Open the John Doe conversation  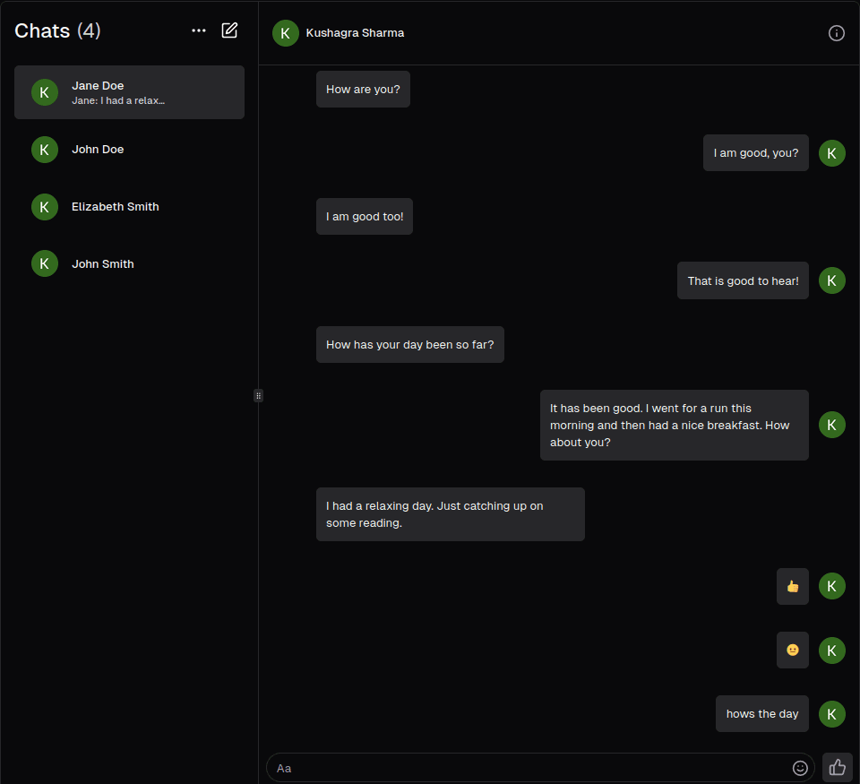click(x=129, y=150)
